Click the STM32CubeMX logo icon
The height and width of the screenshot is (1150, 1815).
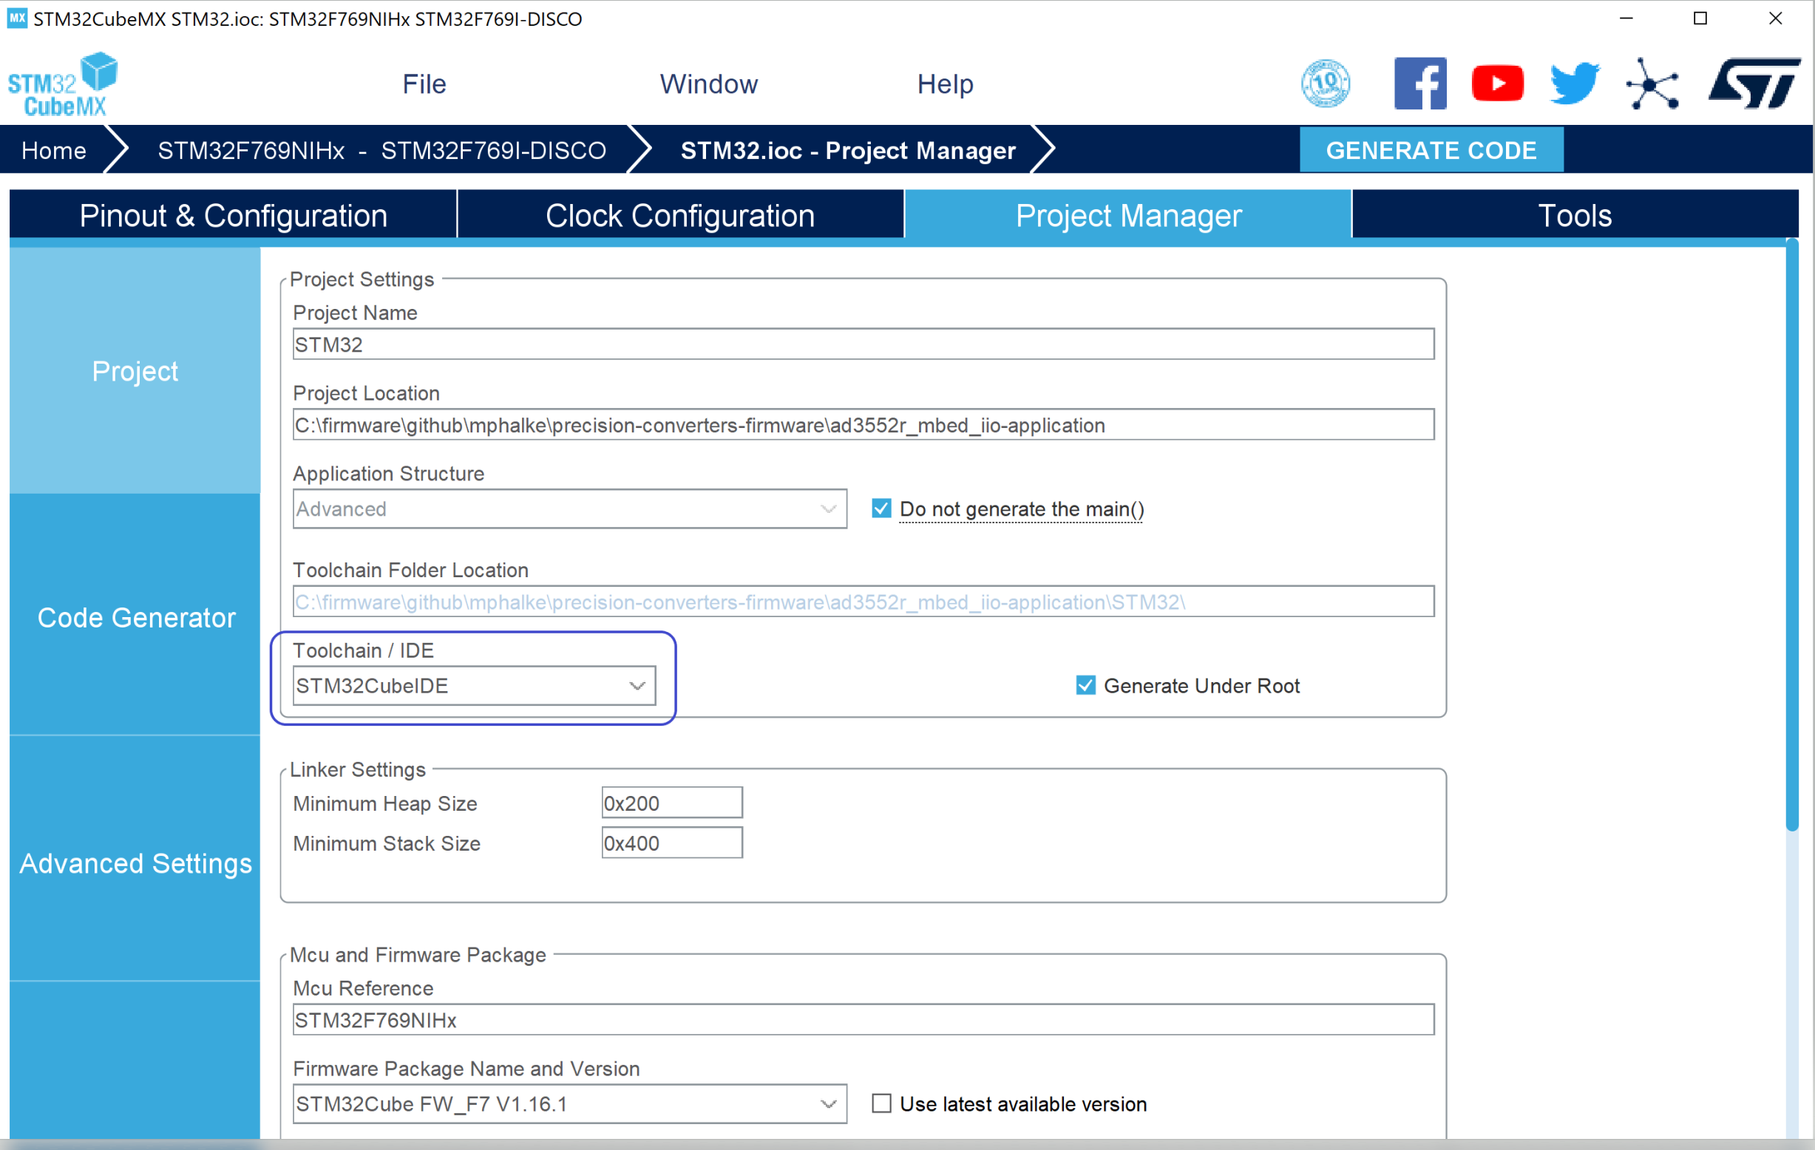[64, 84]
